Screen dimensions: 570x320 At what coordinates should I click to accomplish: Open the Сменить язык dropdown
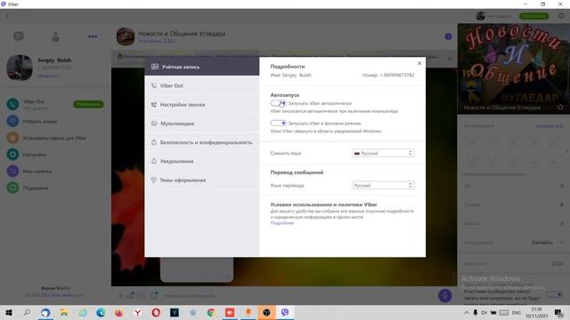pos(383,153)
